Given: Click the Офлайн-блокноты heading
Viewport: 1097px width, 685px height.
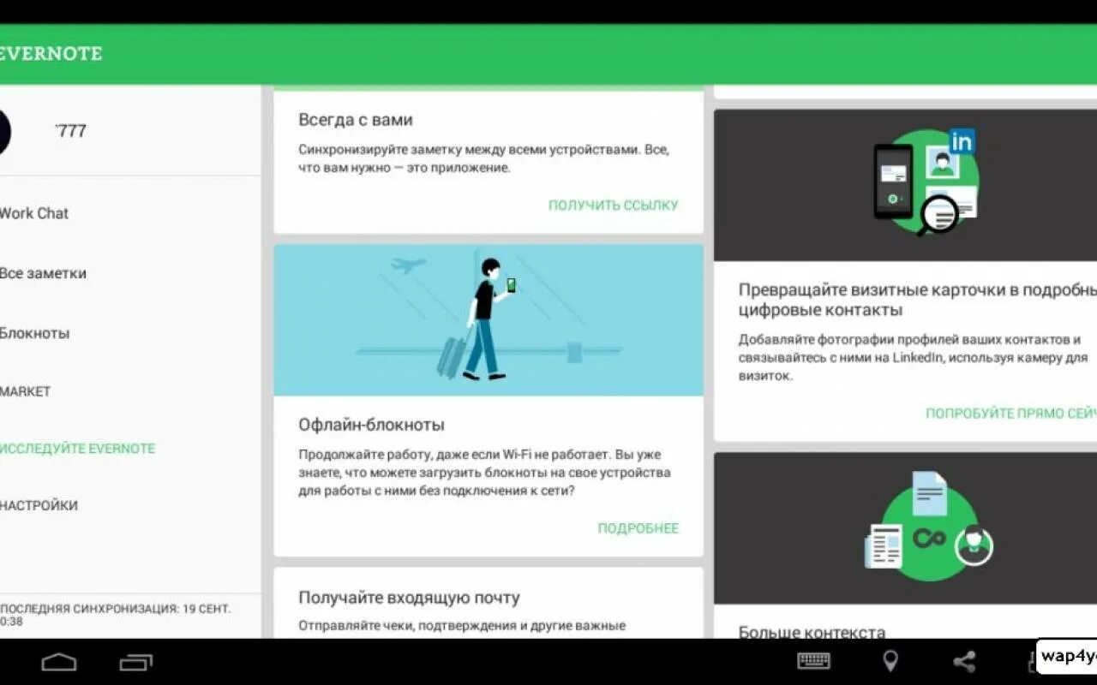Looking at the screenshot, I should pyautogui.click(x=371, y=425).
